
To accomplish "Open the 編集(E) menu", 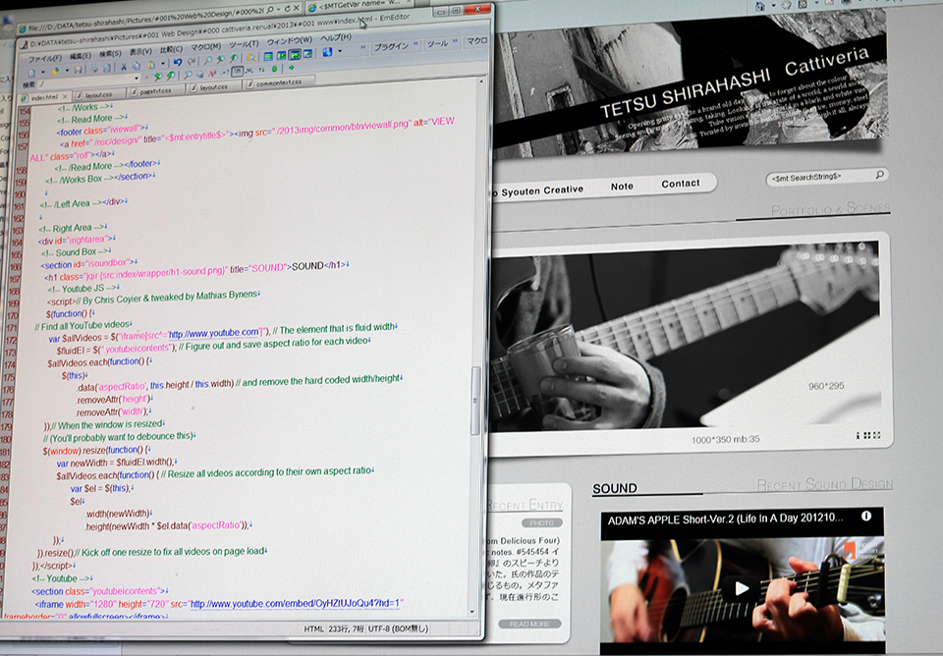I will click(x=80, y=56).
